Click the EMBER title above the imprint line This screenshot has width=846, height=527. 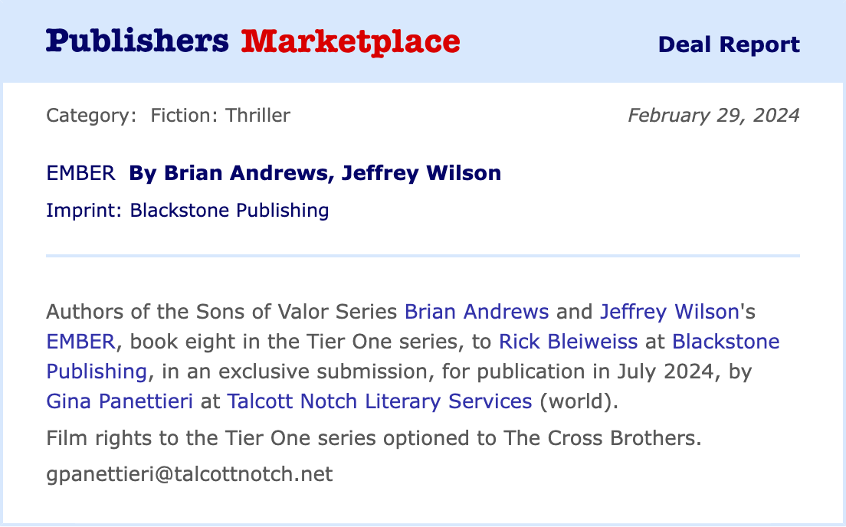pyautogui.click(x=80, y=173)
